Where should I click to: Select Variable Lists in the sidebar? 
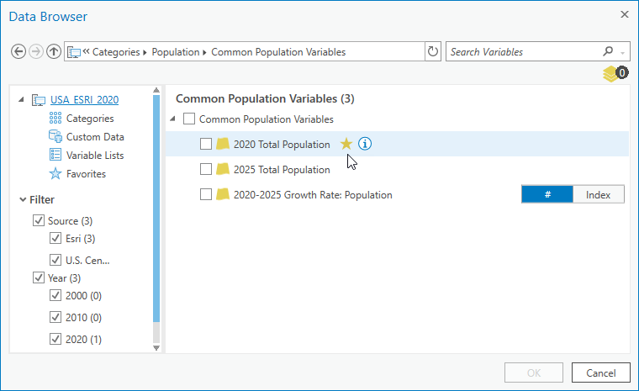click(95, 156)
